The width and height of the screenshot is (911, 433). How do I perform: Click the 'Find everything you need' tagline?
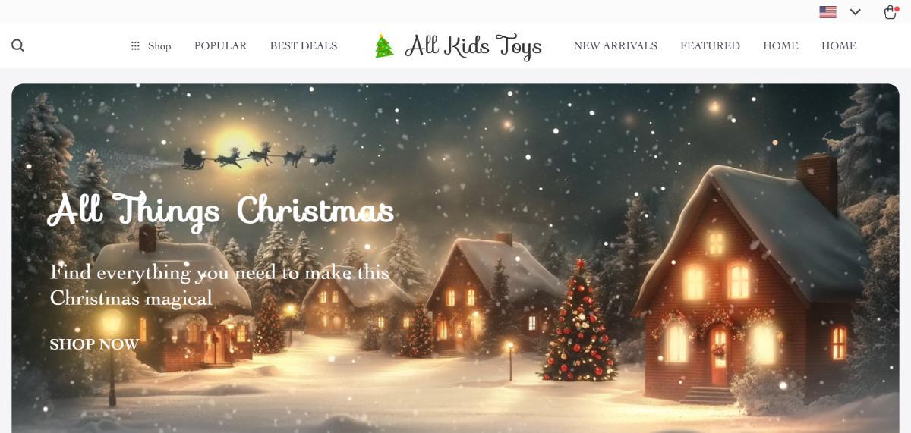click(x=219, y=285)
